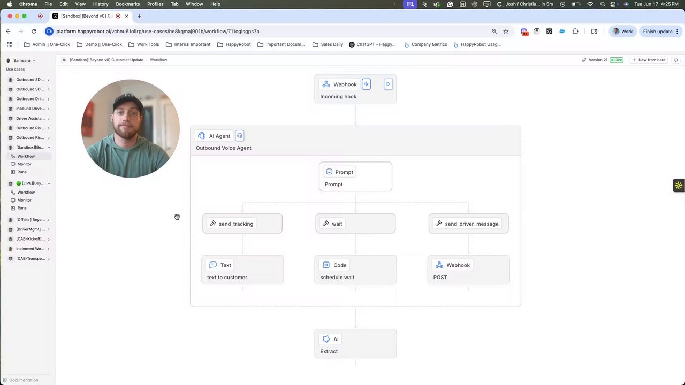Click the [Sandbox][Beyond v0] Customer Update breadcrumb

click(106, 60)
